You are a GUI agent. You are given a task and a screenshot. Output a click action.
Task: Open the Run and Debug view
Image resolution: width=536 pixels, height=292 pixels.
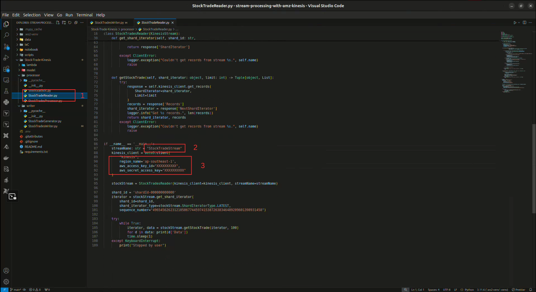(6, 58)
